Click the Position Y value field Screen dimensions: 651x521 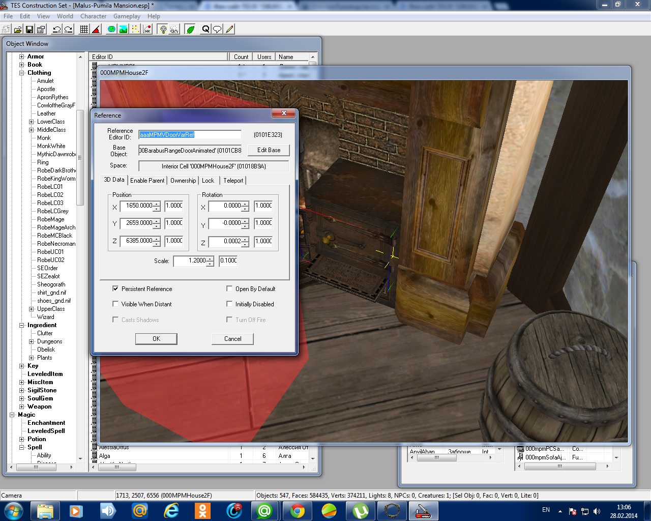click(x=137, y=223)
